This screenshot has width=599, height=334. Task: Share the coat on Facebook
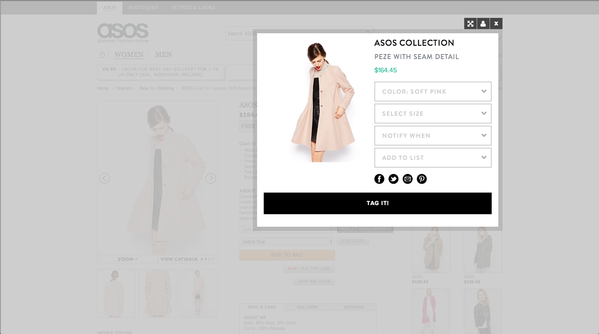point(379,179)
